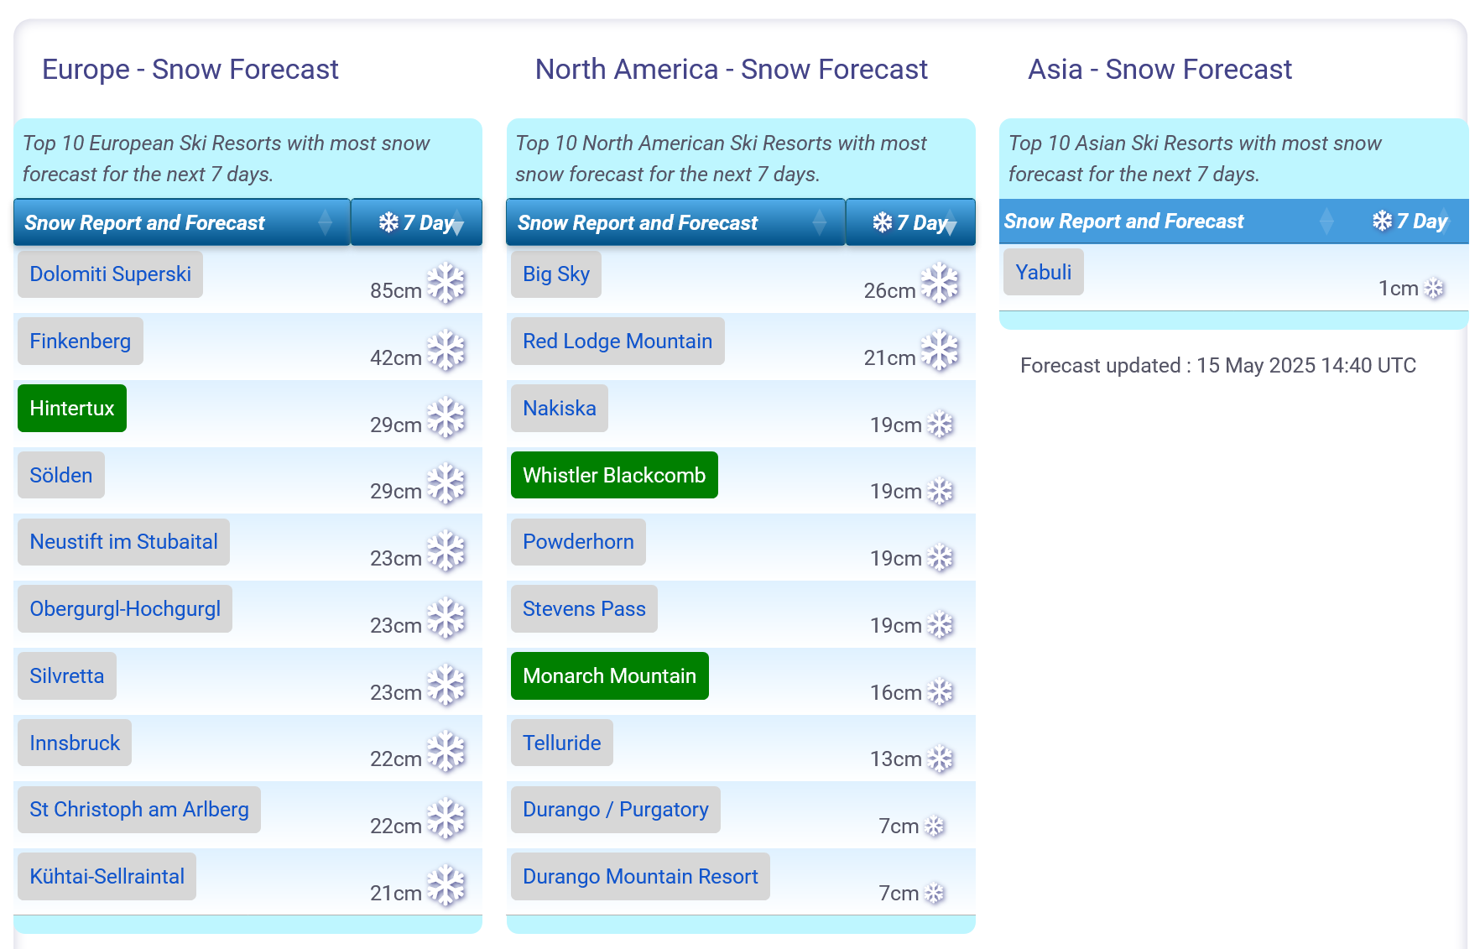1480x949 pixels.
Task: Click snowflake icon in Whistler Blackcomb row
Action: 940,492
